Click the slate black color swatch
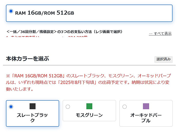The width and height of the screenshot is (179, 134). (x=33, y=106)
